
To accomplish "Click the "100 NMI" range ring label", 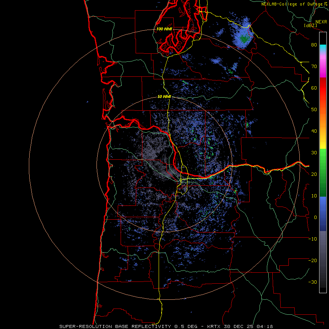I will (x=164, y=29).
